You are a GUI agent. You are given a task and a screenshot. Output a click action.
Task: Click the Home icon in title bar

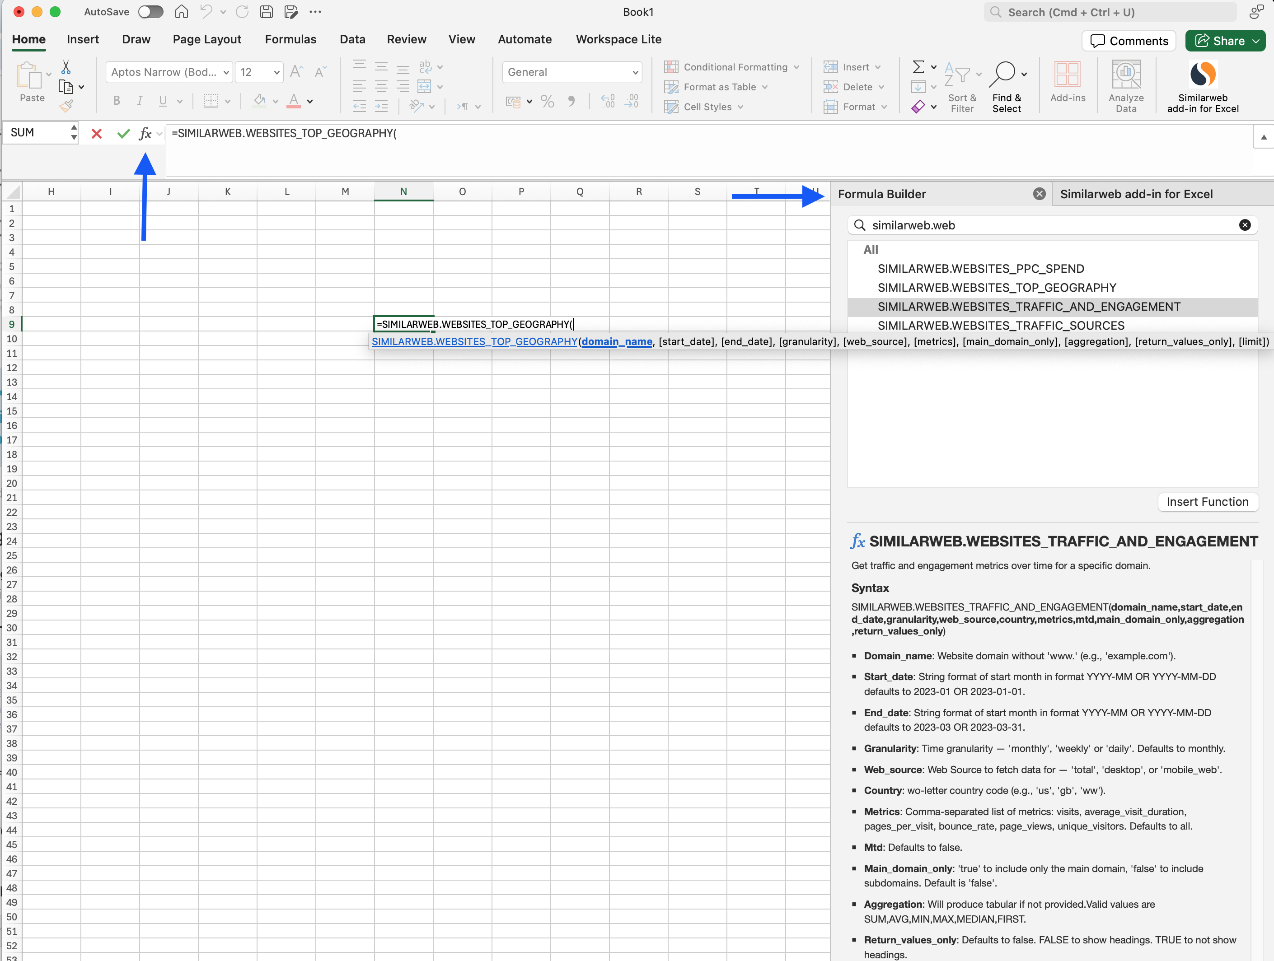[182, 12]
